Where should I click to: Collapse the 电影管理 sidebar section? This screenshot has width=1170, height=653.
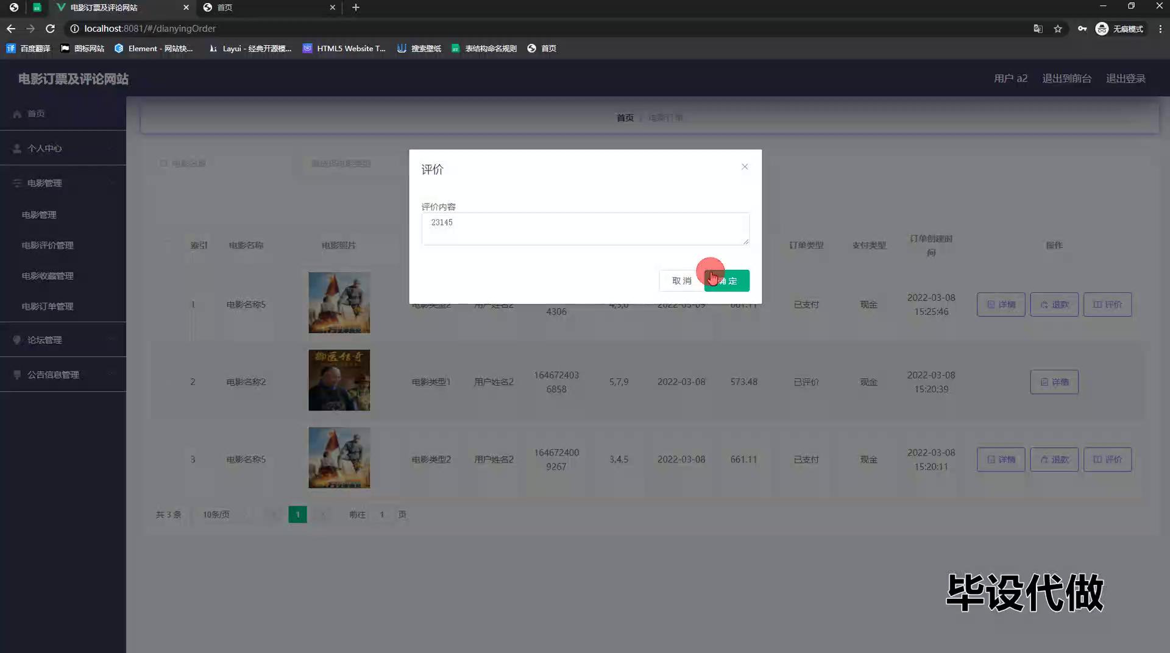pyautogui.click(x=63, y=183)
